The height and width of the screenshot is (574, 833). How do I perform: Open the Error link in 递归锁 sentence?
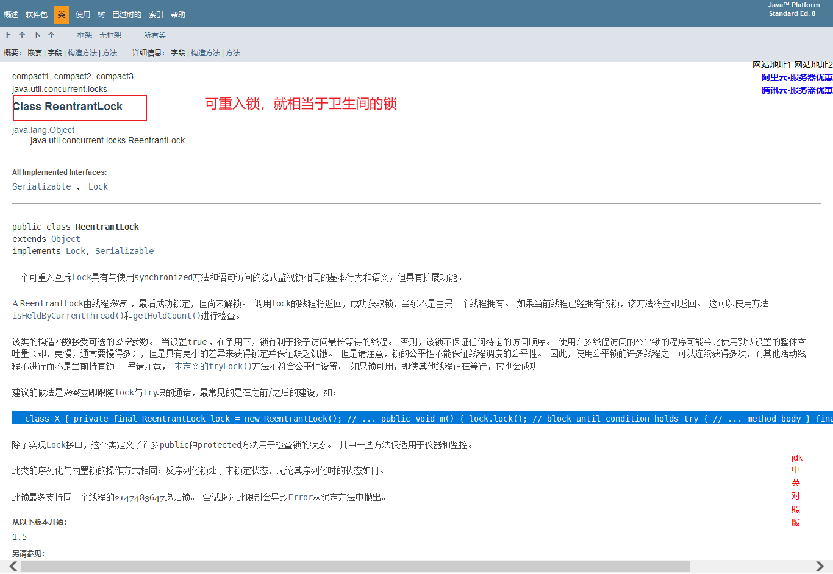(x=301, y=497)
